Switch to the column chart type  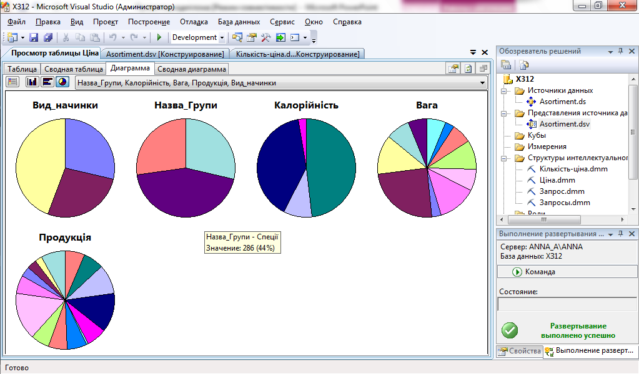pyautogui.click(x=32, y=82)
